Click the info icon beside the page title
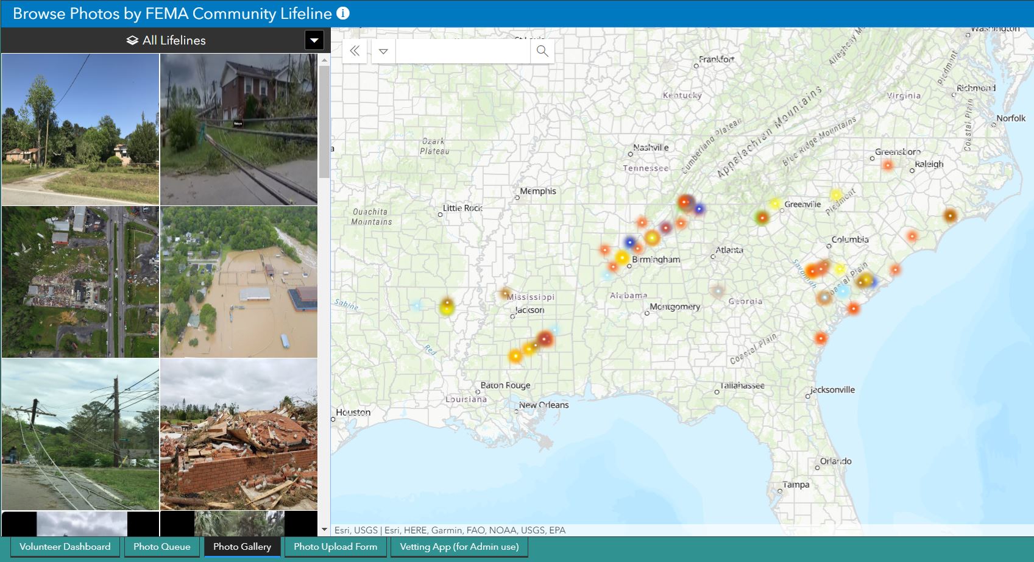Image resolution: width=1034 pixels, height=562 pixels. click(343, 13)
